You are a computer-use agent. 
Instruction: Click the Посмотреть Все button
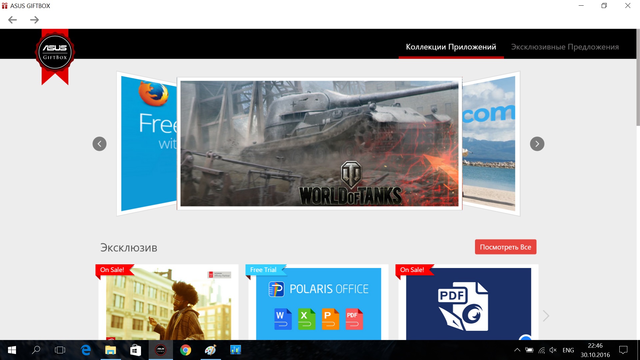[x=505, y=247]
